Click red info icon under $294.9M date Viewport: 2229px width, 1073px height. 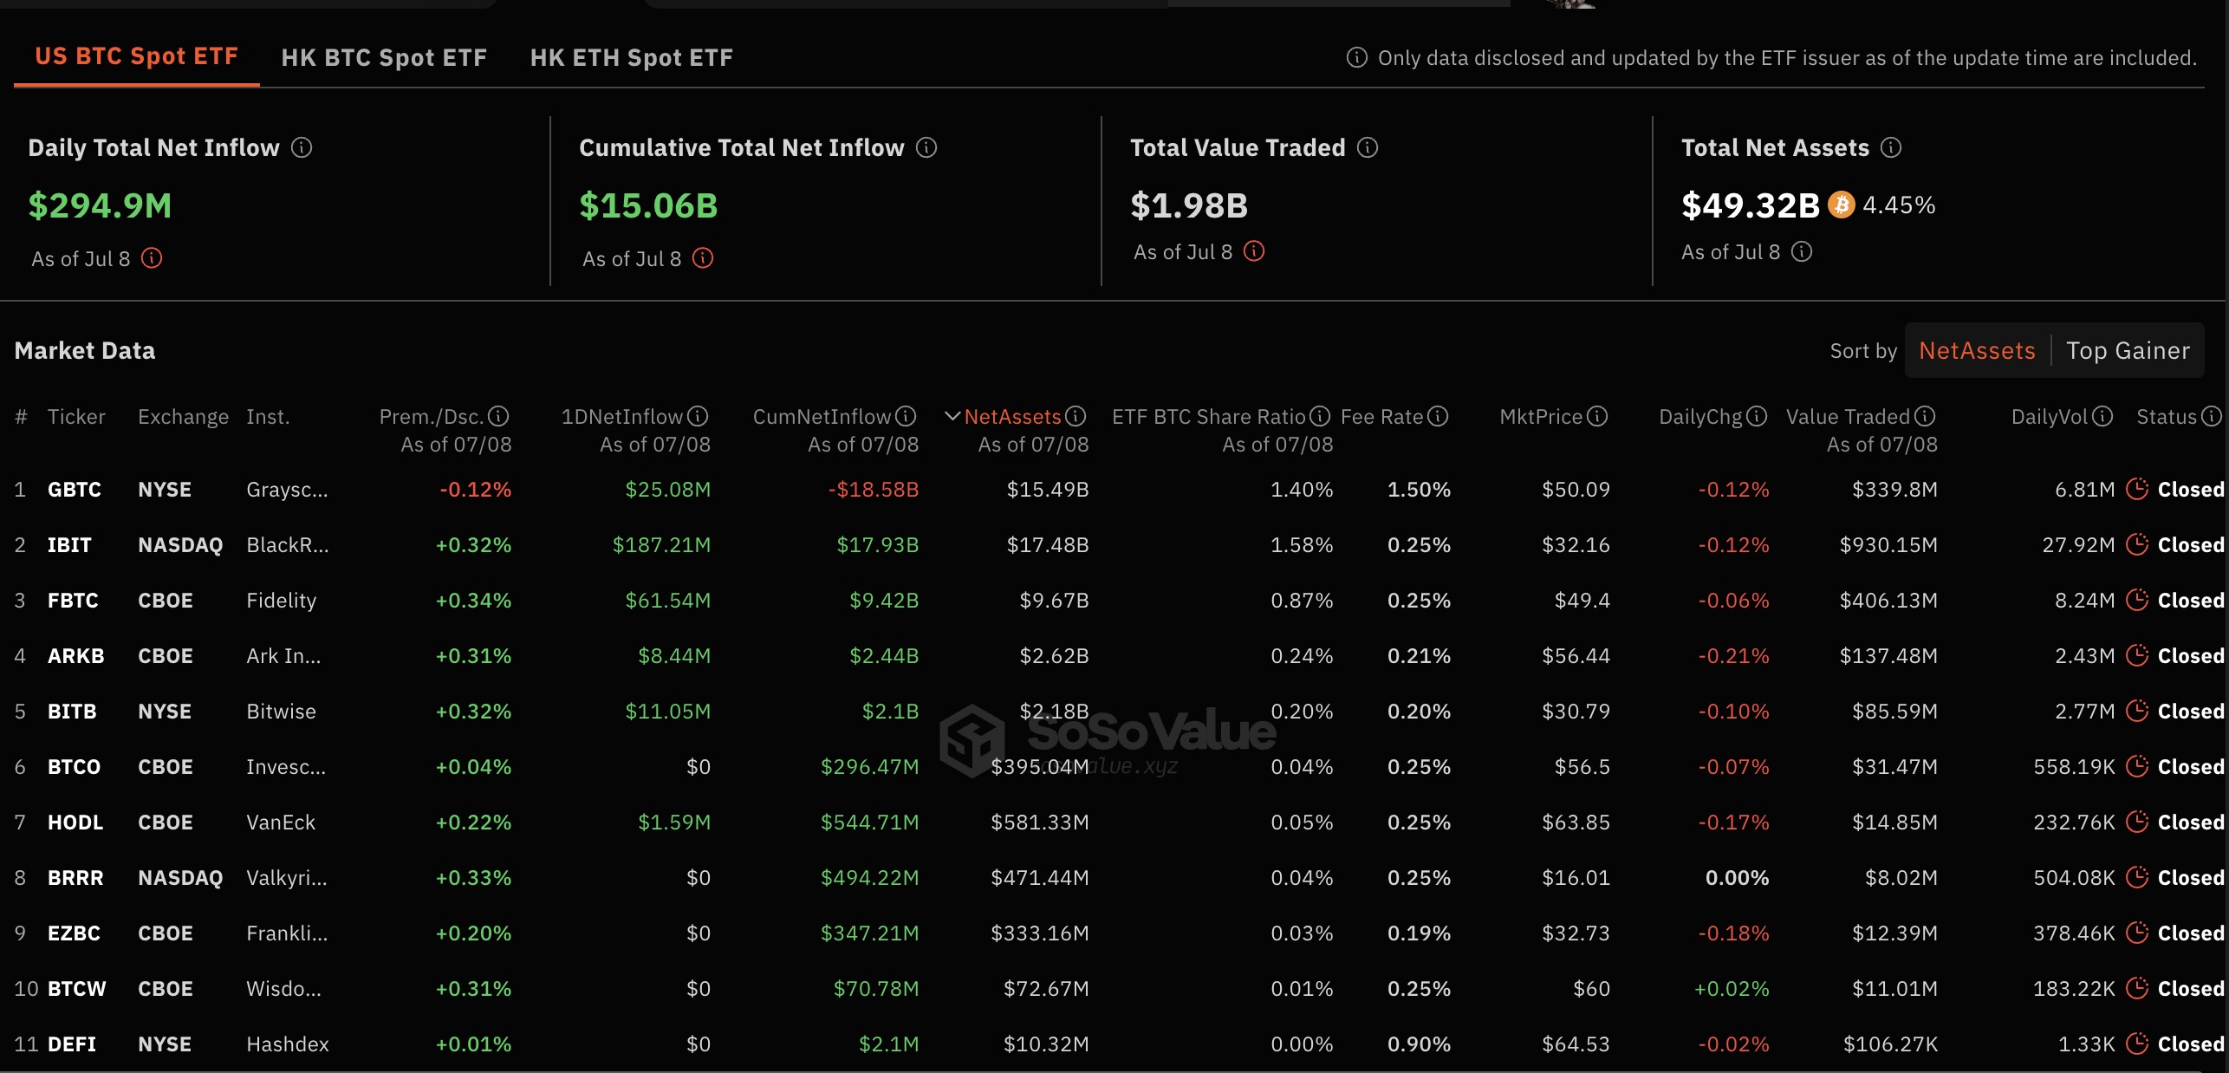152,258
